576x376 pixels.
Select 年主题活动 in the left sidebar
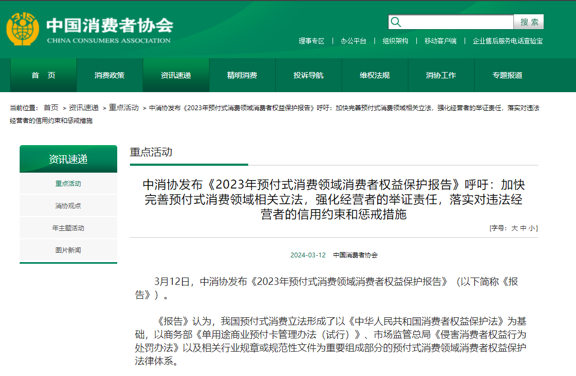tap(68, 228)
